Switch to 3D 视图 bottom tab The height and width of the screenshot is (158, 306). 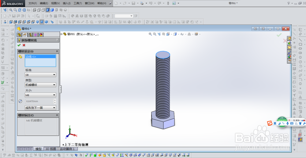pyautogui.click(x=51, y=149)
